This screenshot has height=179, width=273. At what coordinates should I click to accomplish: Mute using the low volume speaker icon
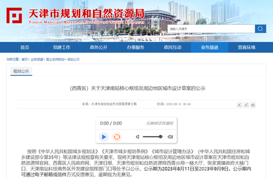point(137,137)
